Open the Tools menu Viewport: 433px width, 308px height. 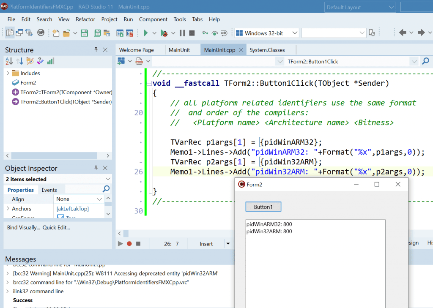(x=180, y=19)
